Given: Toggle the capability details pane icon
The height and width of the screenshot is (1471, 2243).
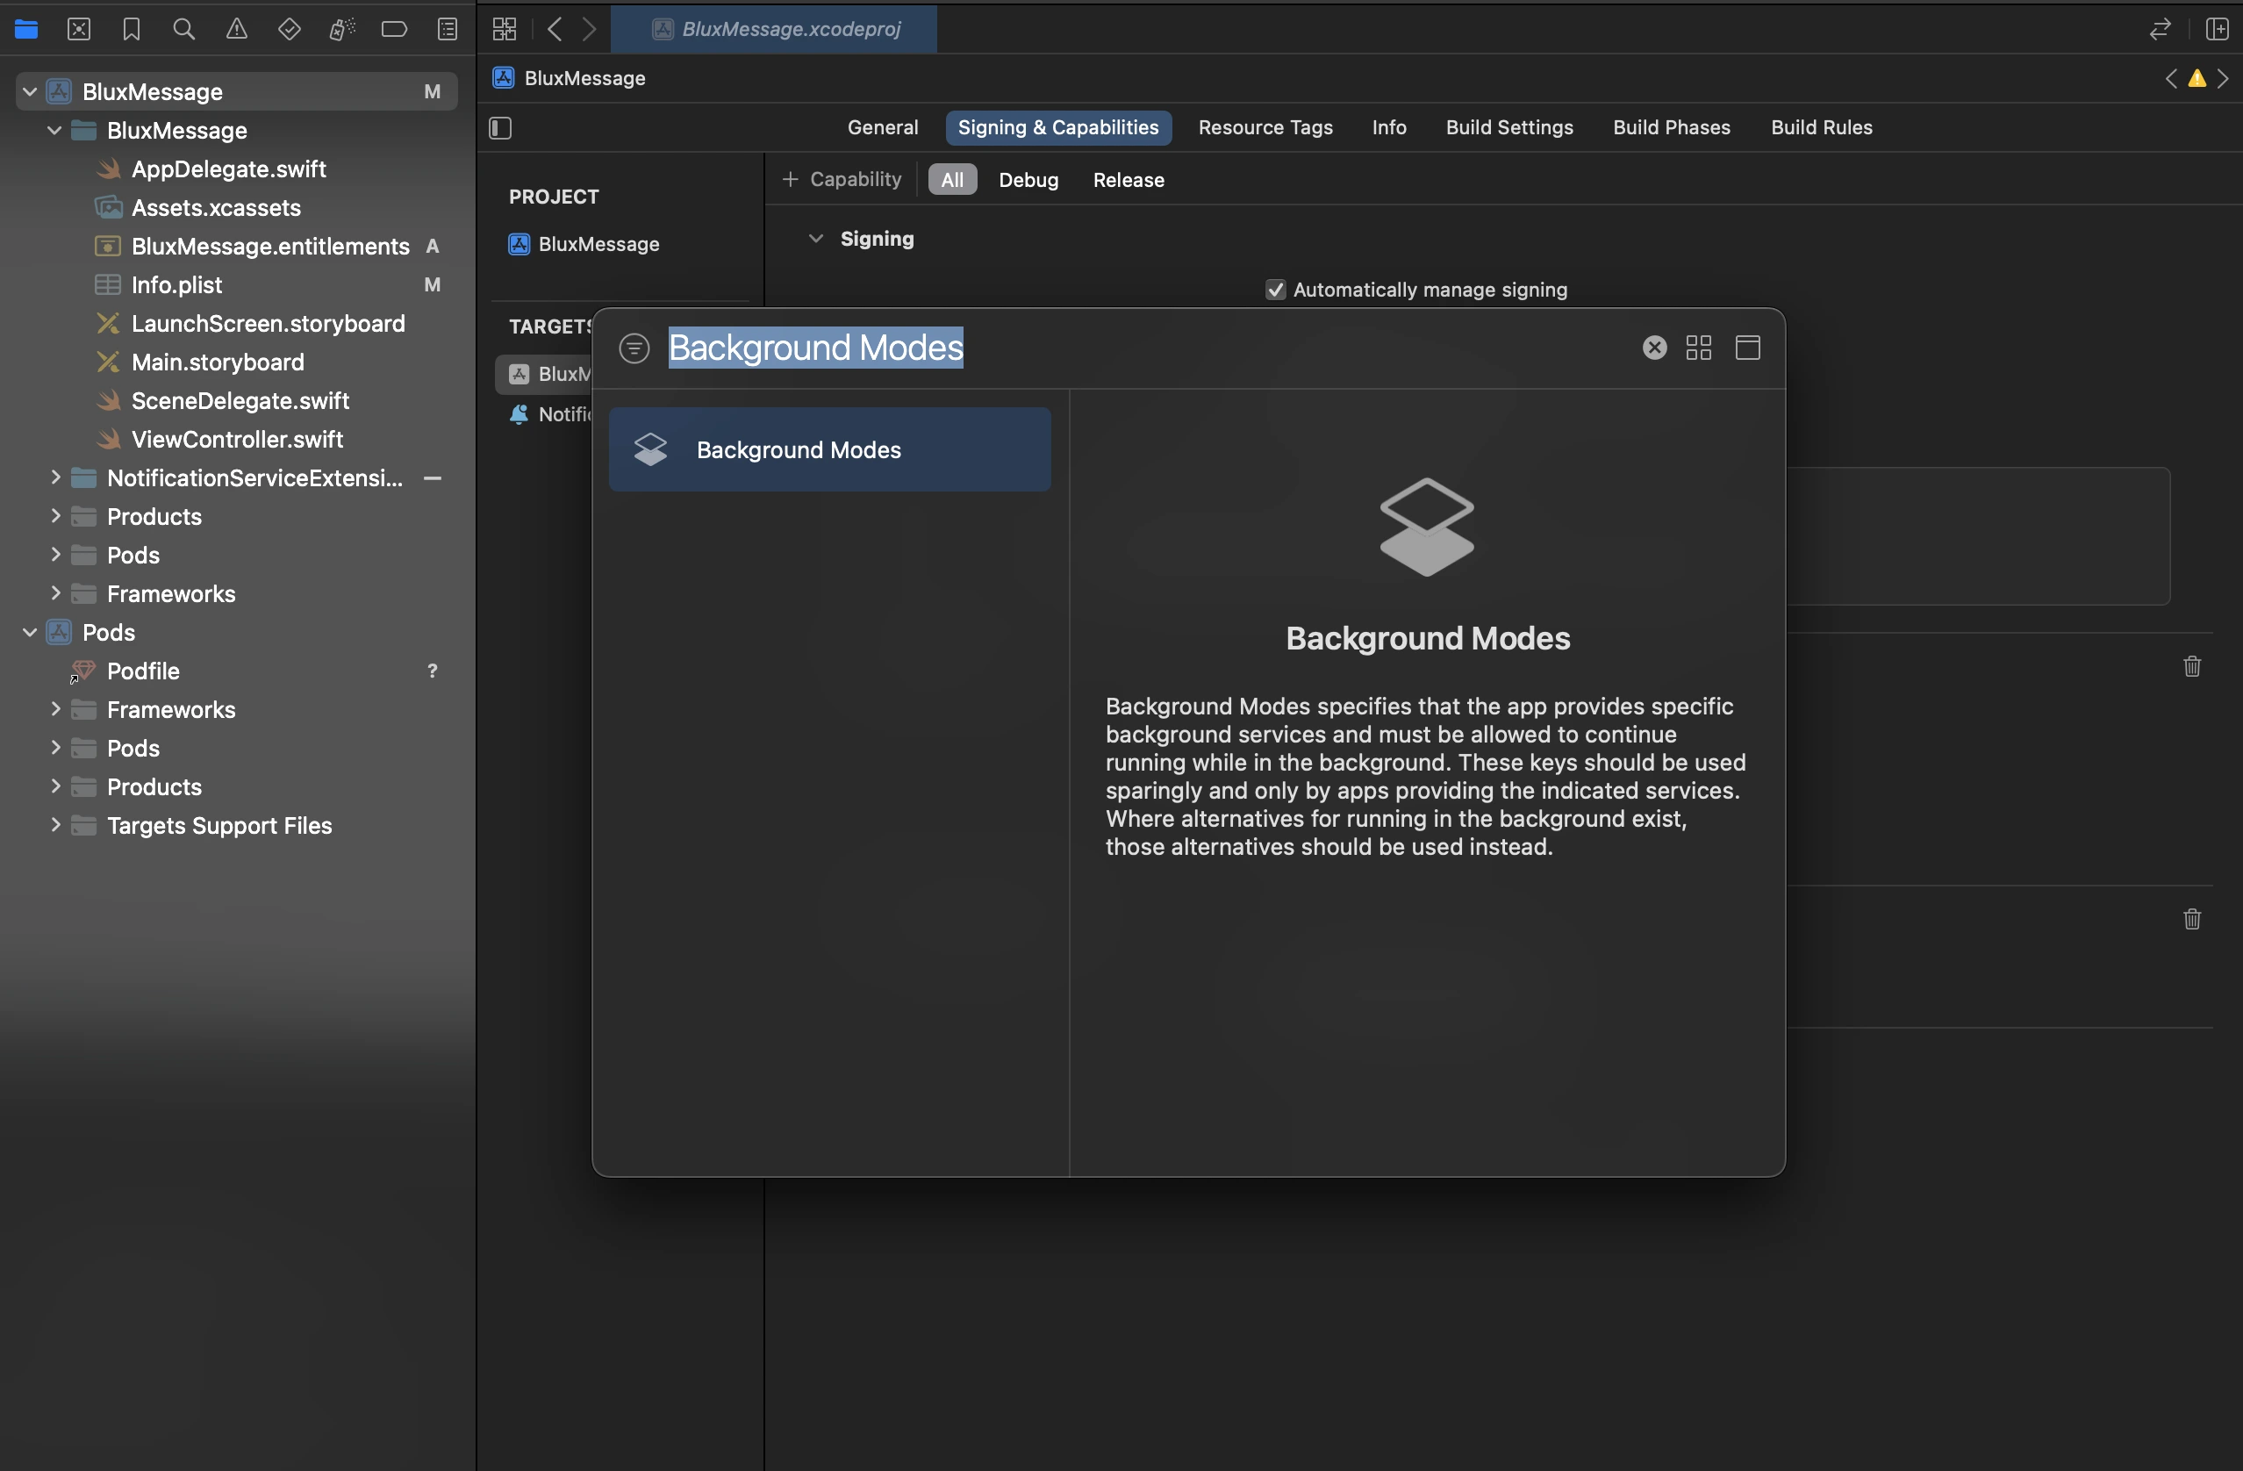Looking at the screenshot, I should (x=1747, y=348).
